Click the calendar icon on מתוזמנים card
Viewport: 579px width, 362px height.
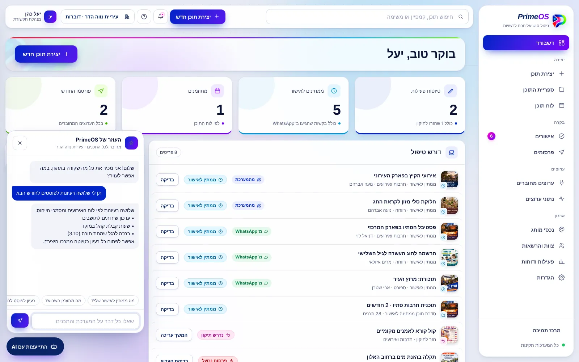pyautogui.click(x=217, y=91)
